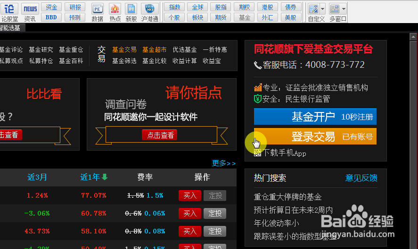Click the scrollbar up arrow
418x249 pixels.
(413, 37)
